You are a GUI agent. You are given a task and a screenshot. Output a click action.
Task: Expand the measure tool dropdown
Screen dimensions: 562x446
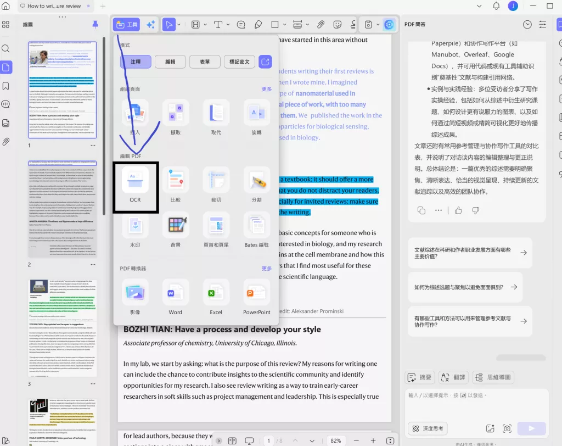(307, 24)
